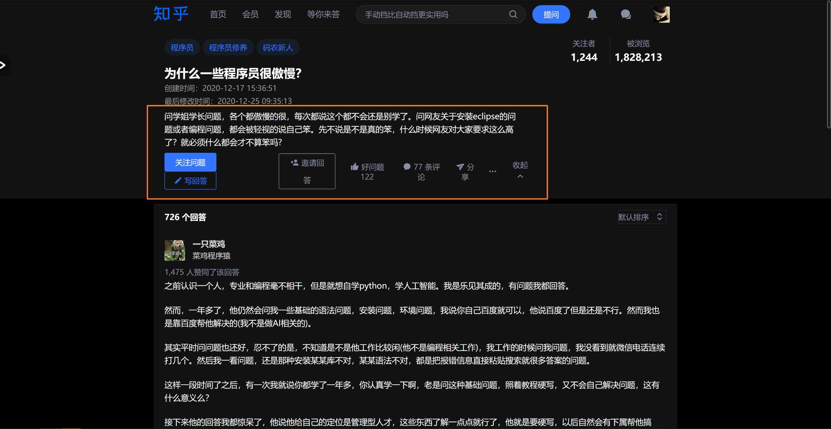Click the invite to answer button
The width and height of the screenshot is (831, 429).
tap(307, 171)
